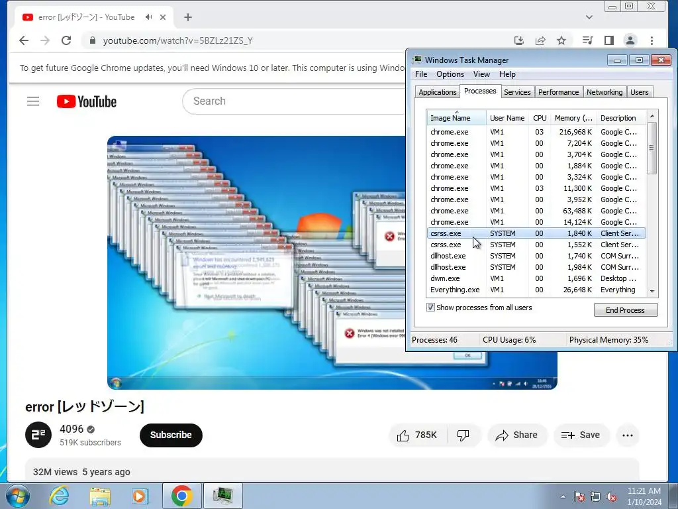Click the install page icon in address bar
Viewport: 678px width, 509px height.
click(519, 40)
